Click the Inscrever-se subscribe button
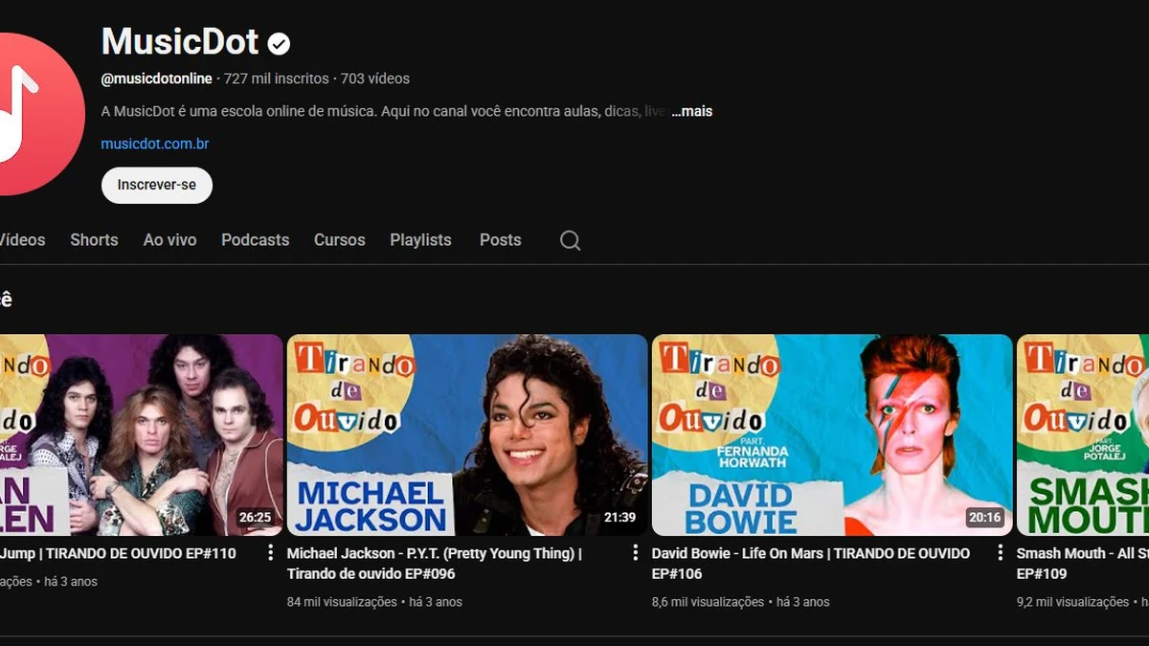 tap(157, 185)
